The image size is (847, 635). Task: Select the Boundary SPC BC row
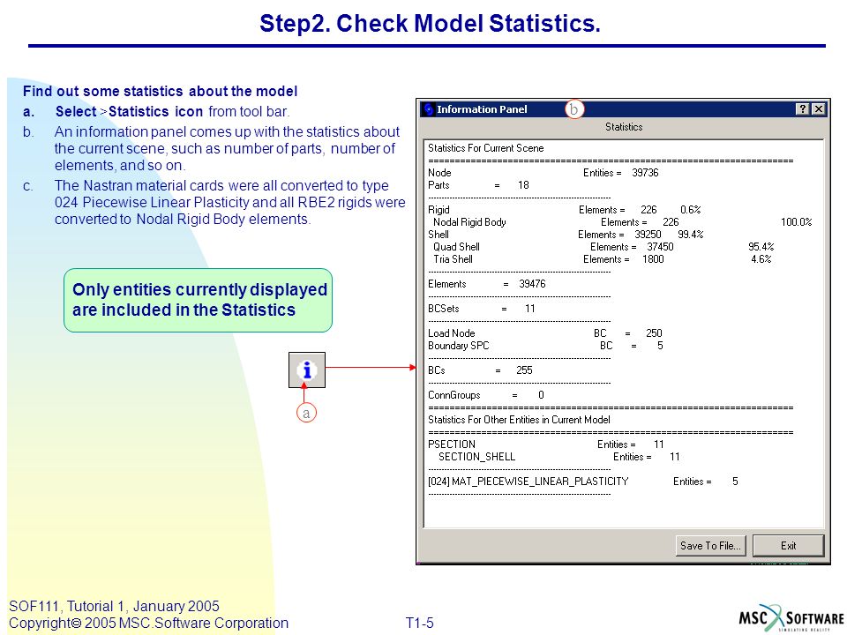(x=545, y=346)
